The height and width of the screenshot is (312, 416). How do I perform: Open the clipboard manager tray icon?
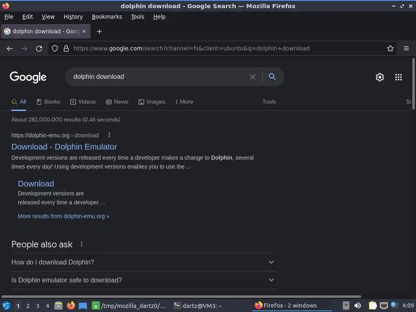click(373, 305)
